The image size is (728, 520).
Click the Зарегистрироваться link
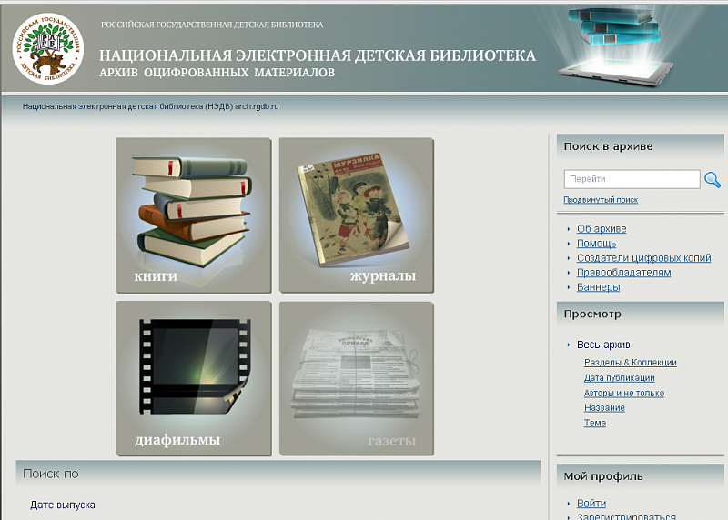pos(626,516)
